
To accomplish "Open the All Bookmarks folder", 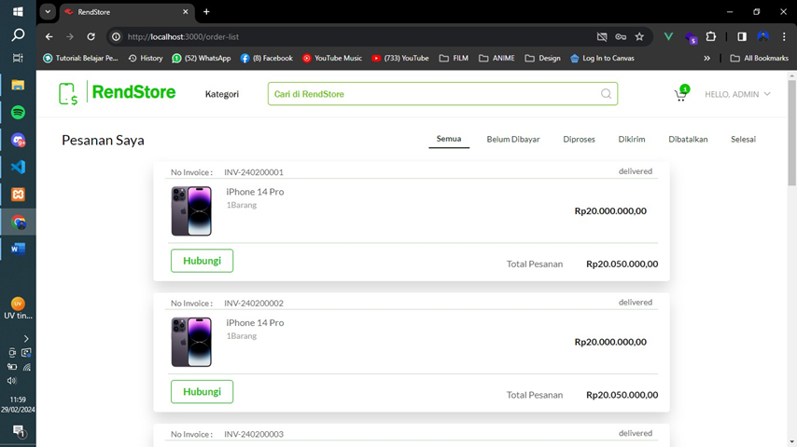I will [759, 59].
